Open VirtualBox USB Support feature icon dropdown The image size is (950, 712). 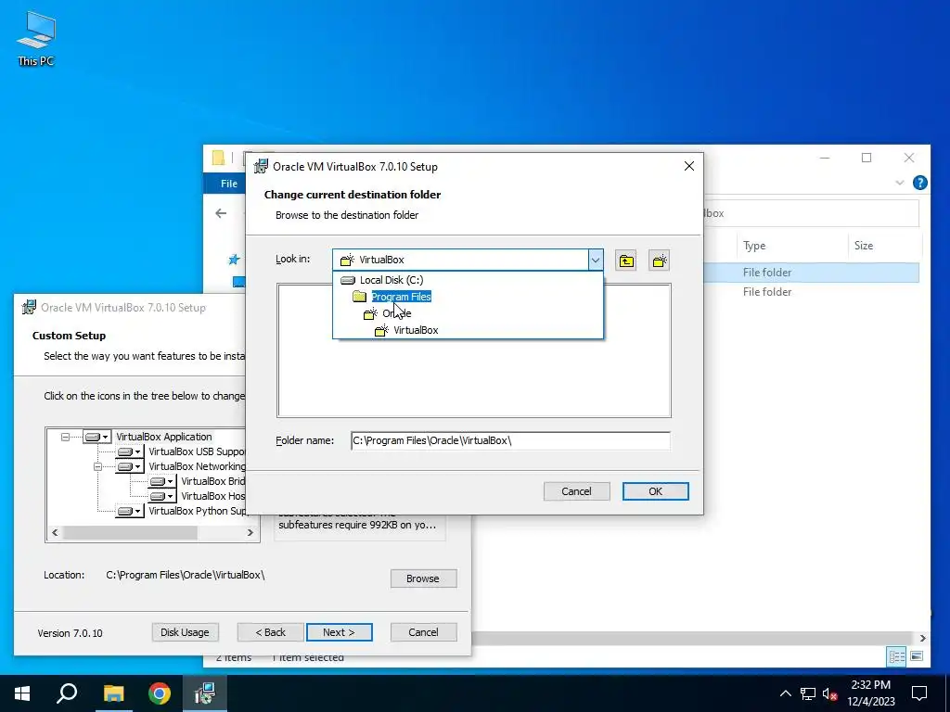coord(129,451)
